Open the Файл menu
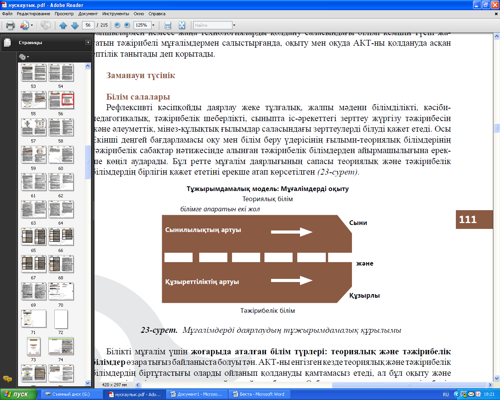This screenshot has width=500, height=400. pyautogui.click(x=7, y=14)
